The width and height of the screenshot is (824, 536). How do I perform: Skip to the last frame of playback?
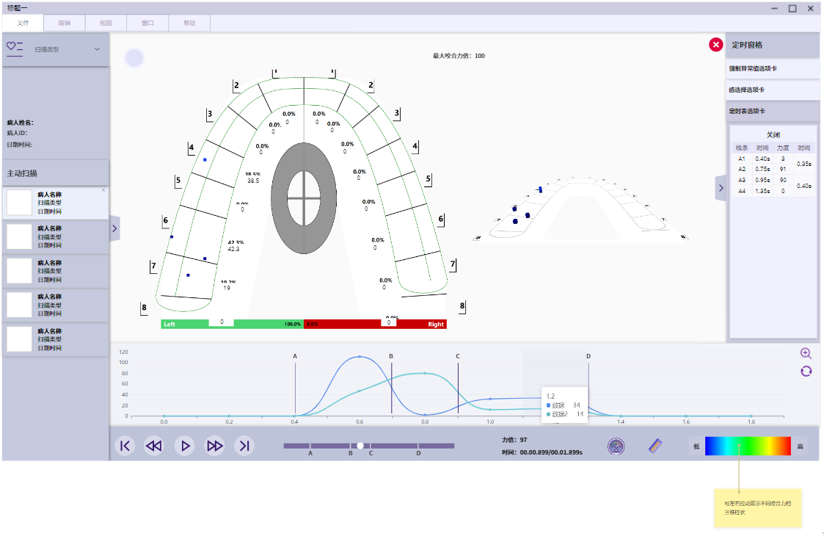[x=244, y=446]
